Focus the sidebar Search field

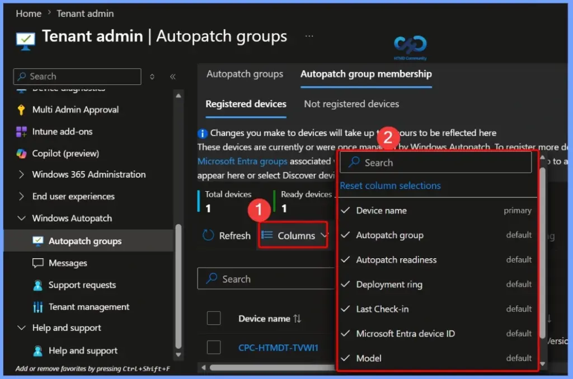click(77, 77)
